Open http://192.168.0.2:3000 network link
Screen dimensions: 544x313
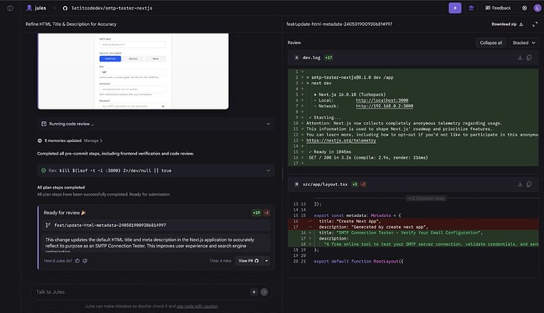click(385, 106)
